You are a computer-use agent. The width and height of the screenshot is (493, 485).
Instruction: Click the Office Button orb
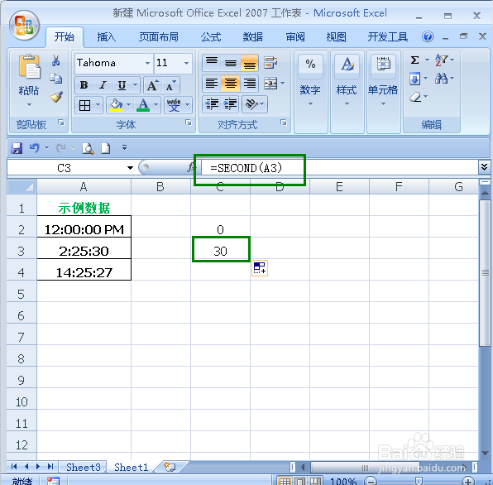(24, 26)
